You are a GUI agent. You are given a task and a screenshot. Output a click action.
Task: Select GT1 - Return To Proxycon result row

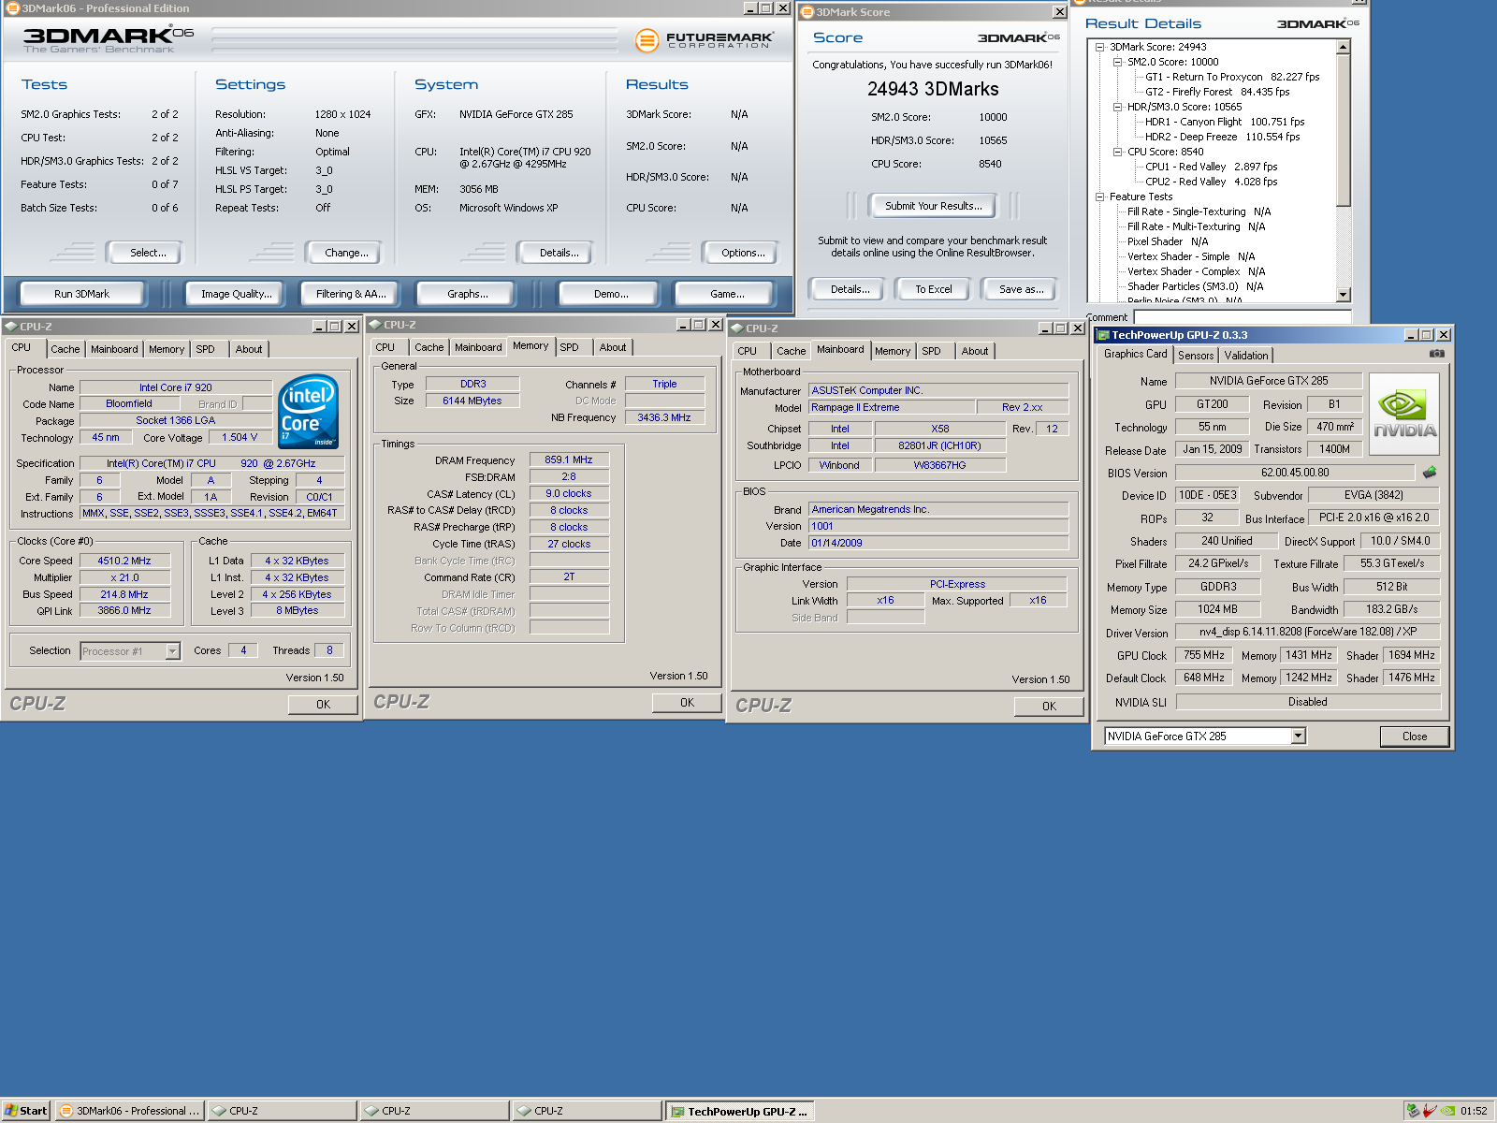click(x=1232, y=77)
